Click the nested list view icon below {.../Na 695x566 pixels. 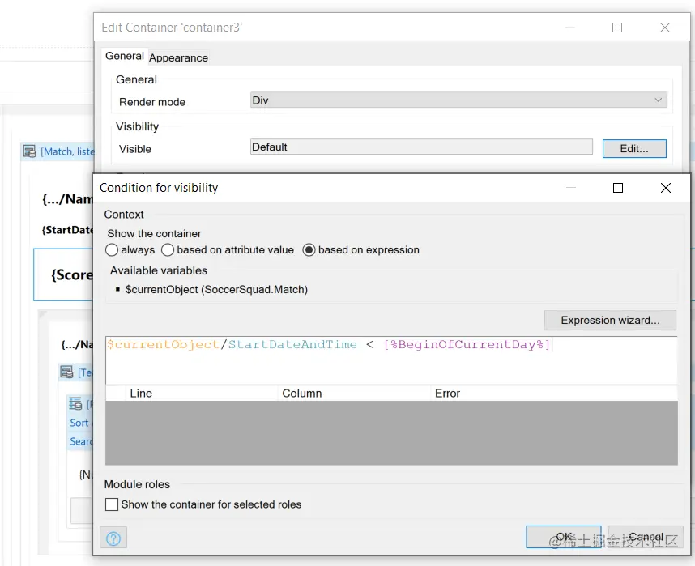click(66, 372)
